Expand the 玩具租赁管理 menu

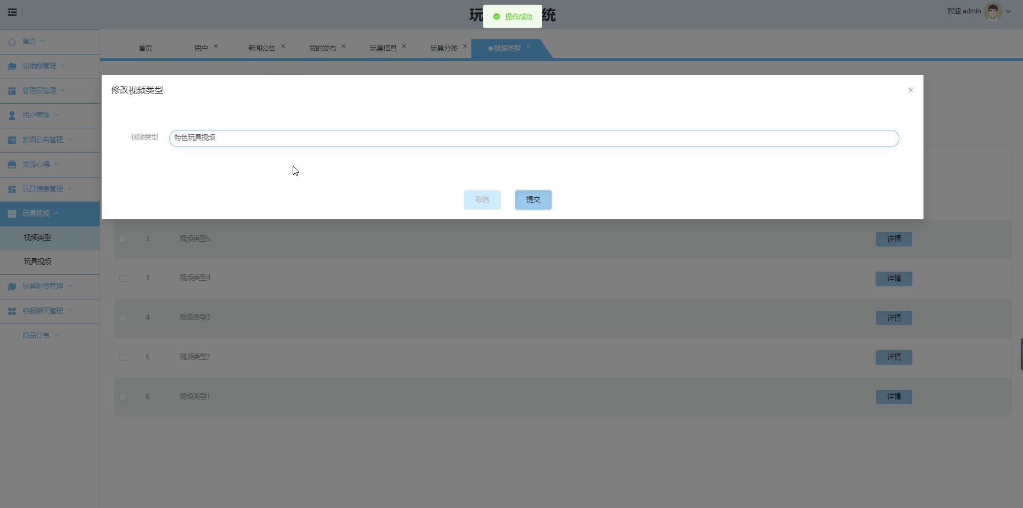click(x=70, y=286)
